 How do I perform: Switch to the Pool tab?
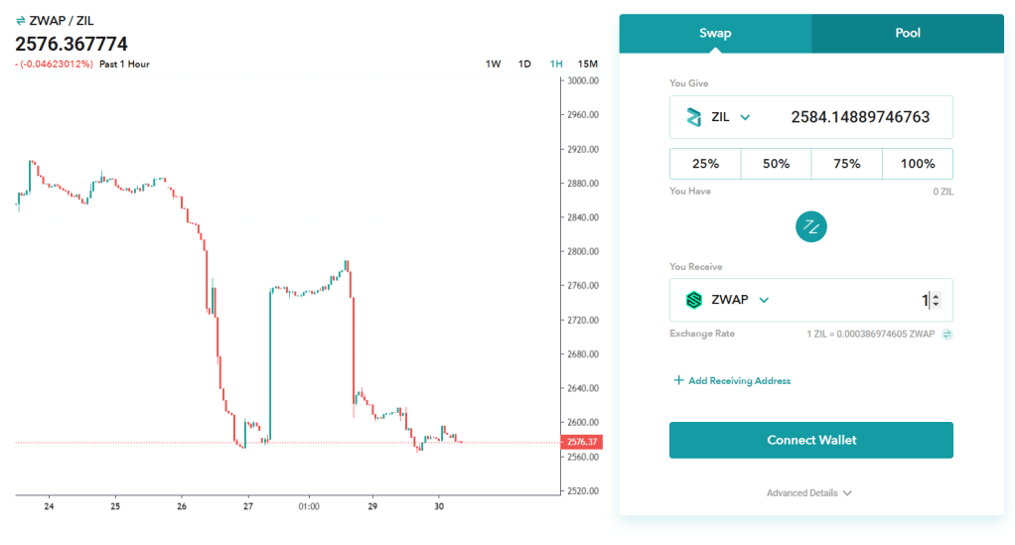pyautogui.click(x=907, y=33)
